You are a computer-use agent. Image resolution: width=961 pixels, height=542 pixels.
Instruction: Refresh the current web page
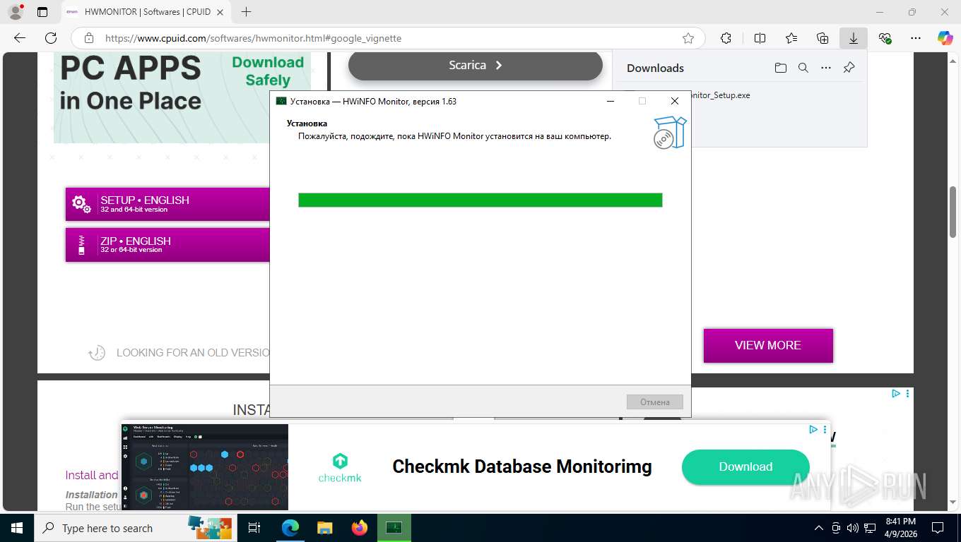point(51,38)
